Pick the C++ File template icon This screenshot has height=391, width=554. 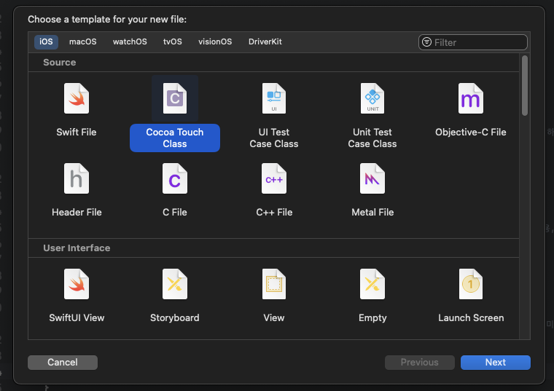[274, 178]
